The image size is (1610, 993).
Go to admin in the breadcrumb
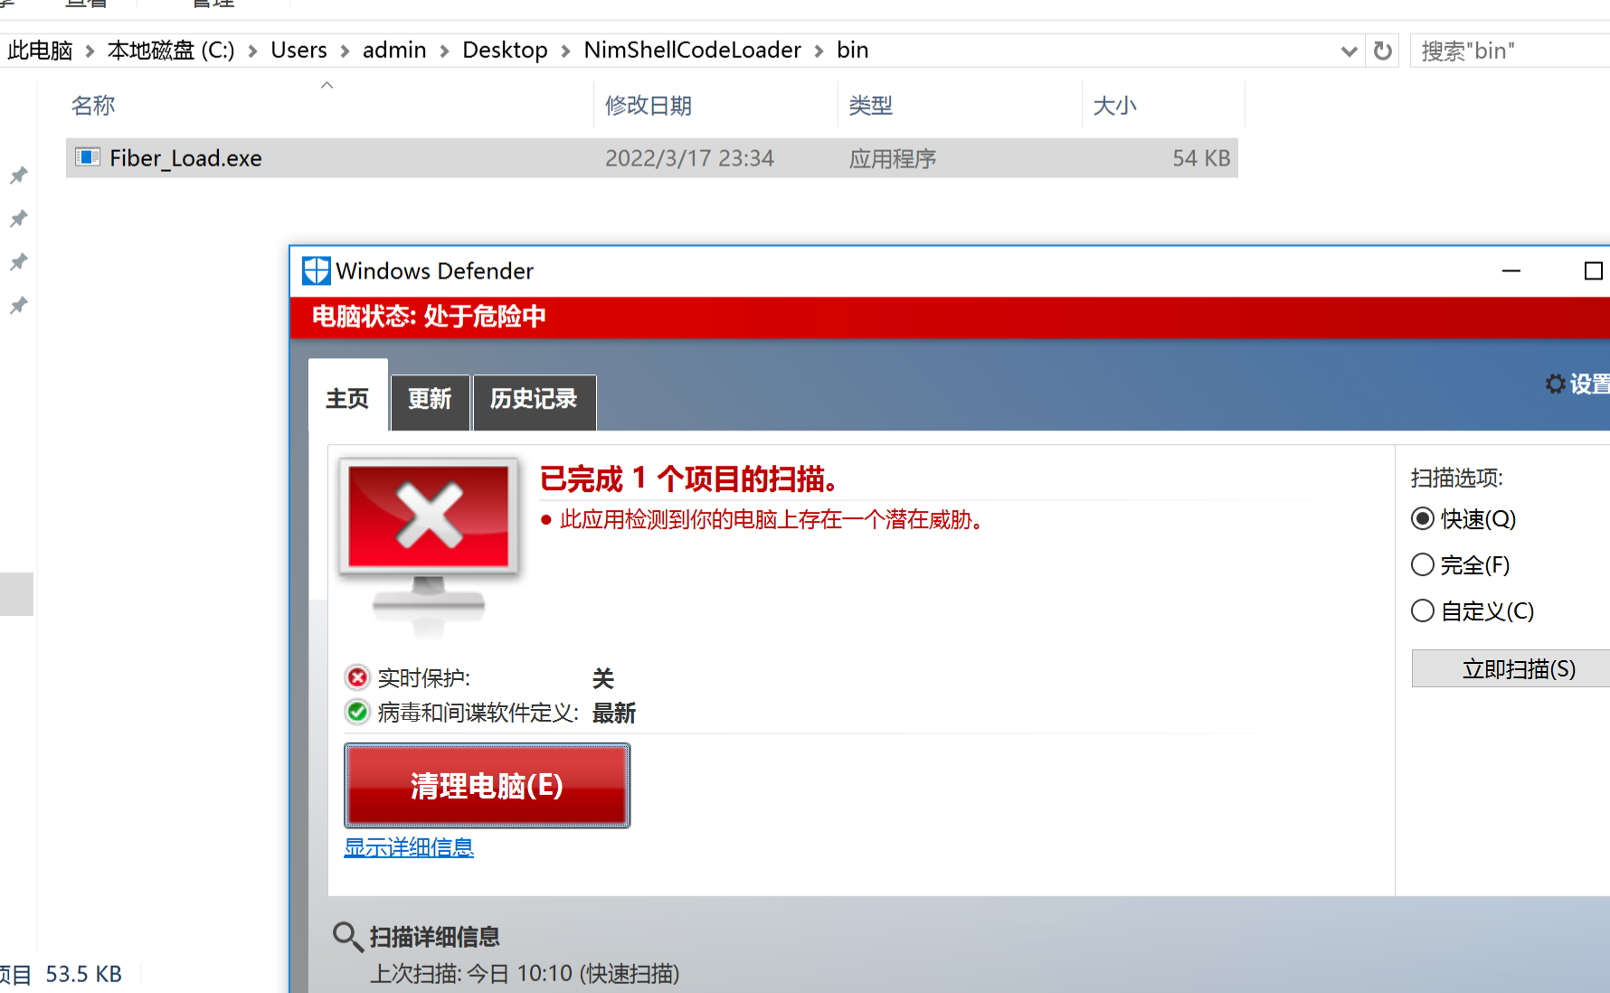coord(394,51)
